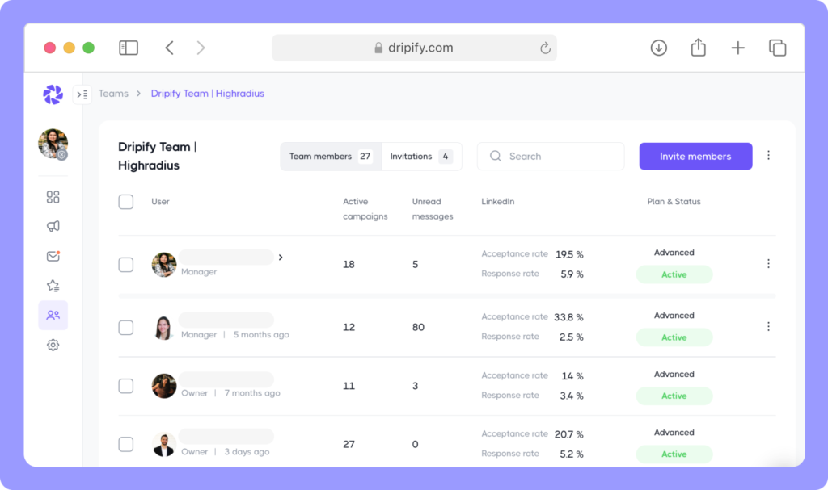Screen dimensions: 828x490
Task: Open the Inbox envelope icon
Action: coord(53,257)
